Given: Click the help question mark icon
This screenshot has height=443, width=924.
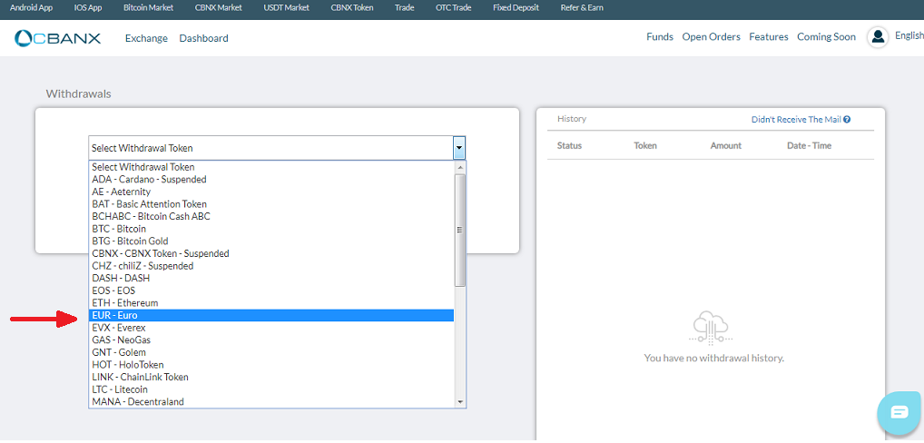Looking at the screenshot, I should click(847, 119).
